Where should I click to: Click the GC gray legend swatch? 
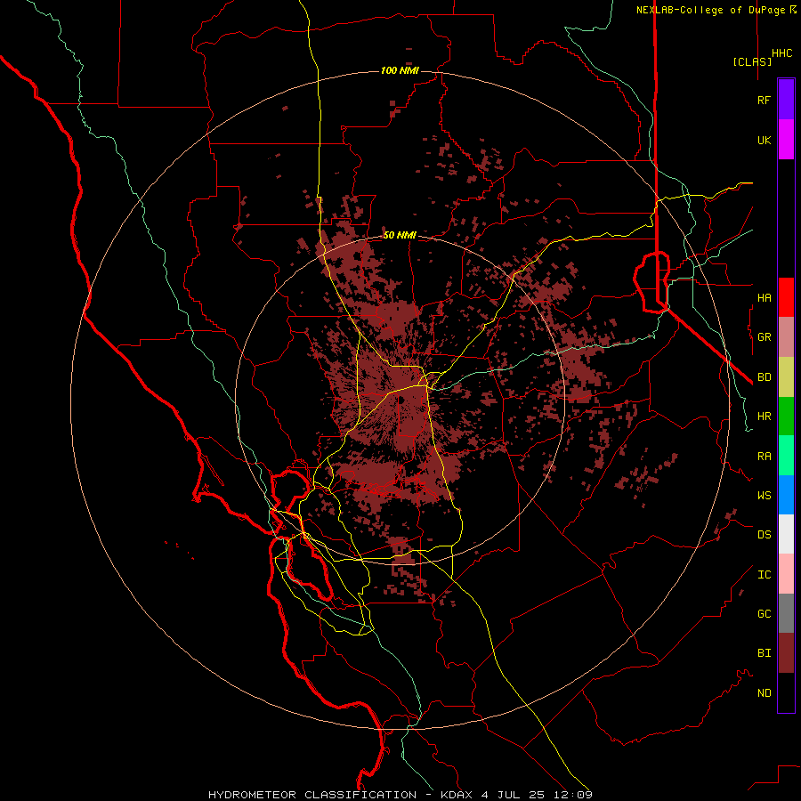tap(786, 613)
